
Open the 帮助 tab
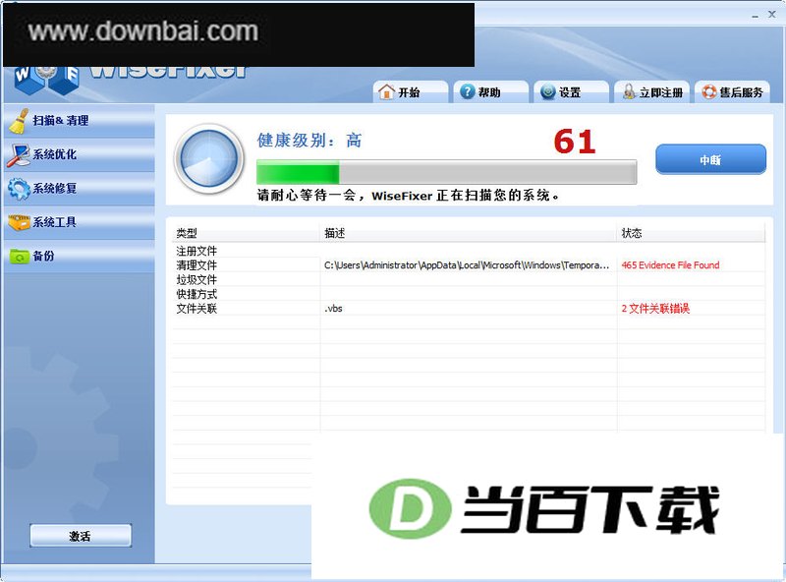pos(491,91)
